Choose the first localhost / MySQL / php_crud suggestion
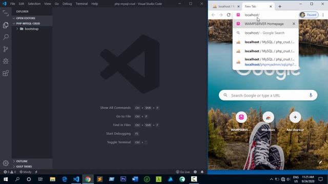 265,42
